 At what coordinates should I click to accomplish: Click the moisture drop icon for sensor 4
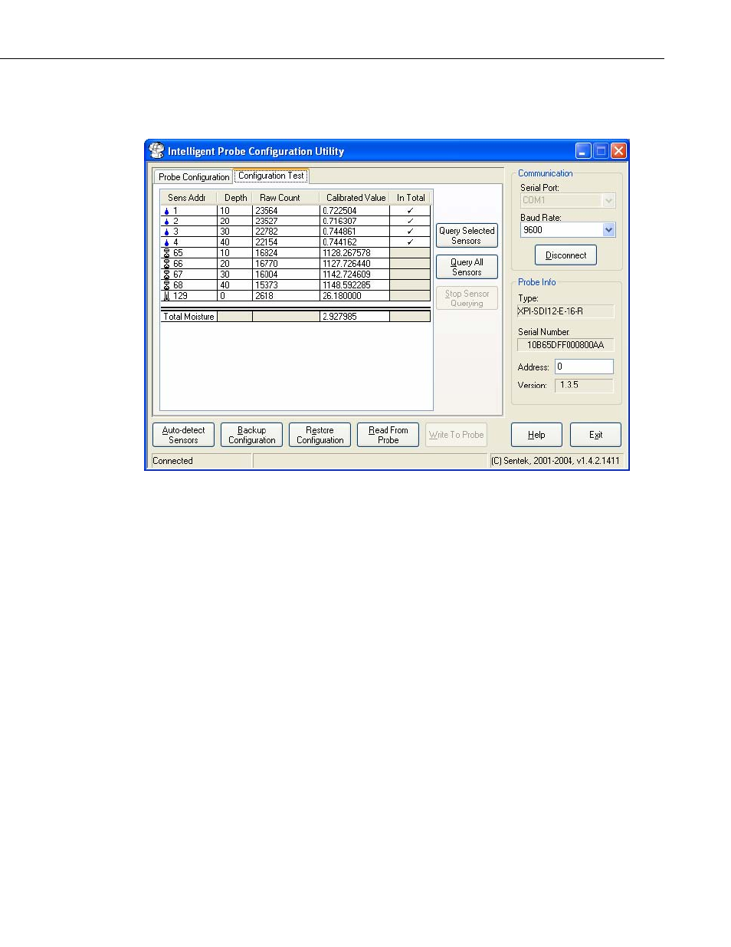(x=166, y=242)
